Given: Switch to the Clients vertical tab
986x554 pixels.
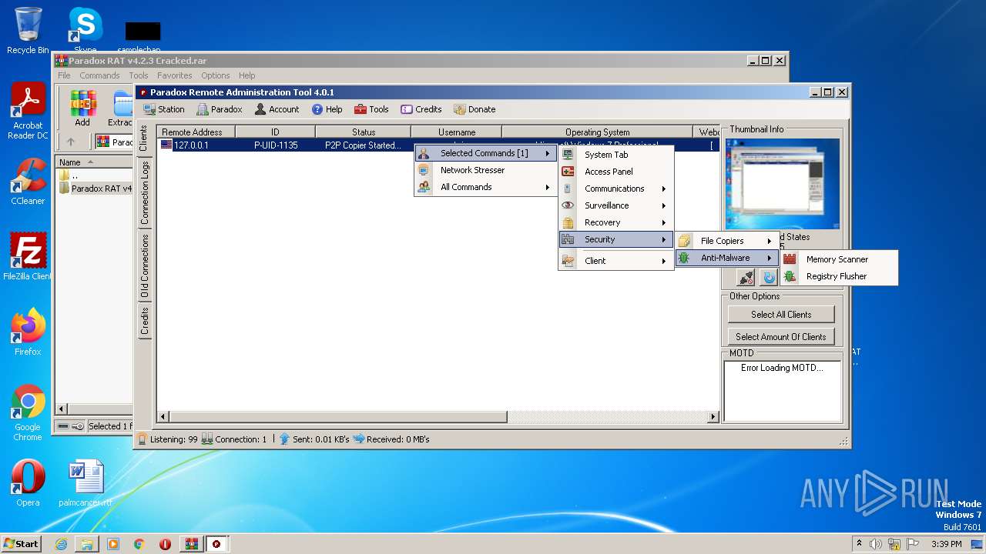Looking at the screenshot, I should 144,138.
